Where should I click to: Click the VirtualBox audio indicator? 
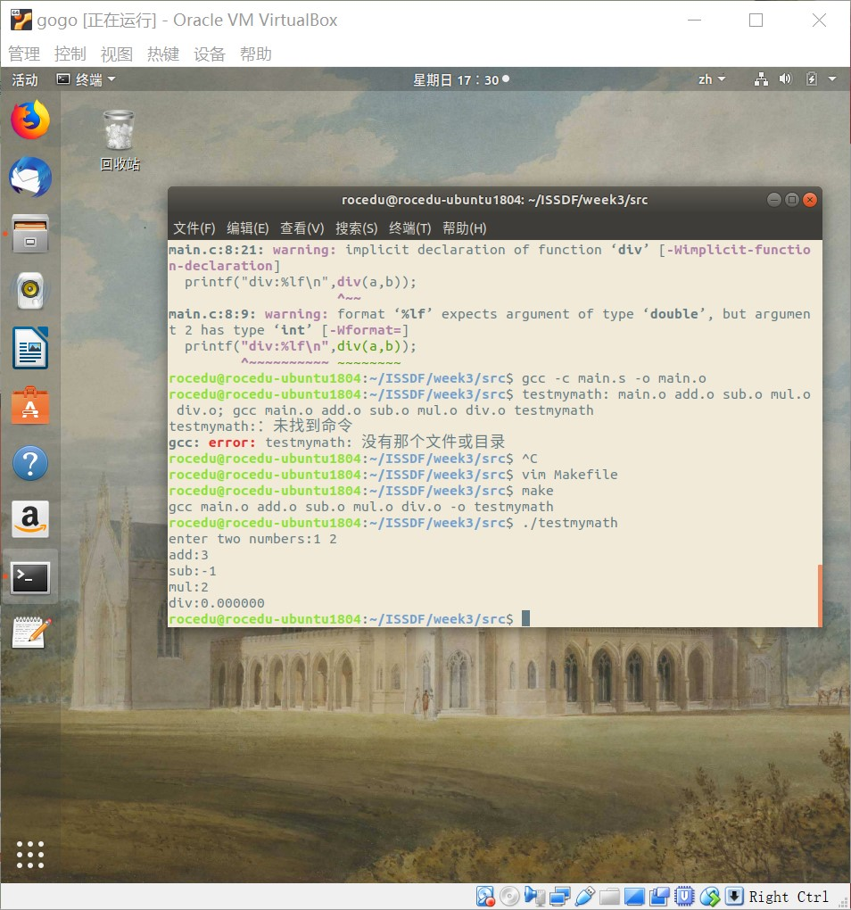534,897
